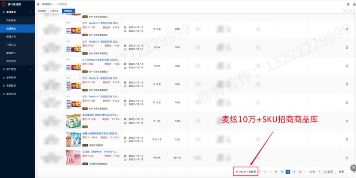Go to page 17 in pagination
This screenshot has width=356, height=178.
pyautogui.click(x=294, y=172)
